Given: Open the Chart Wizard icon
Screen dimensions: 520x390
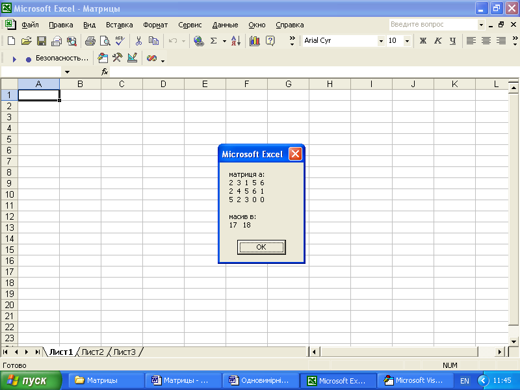Looking at the screenshot, I should point(255,41).
